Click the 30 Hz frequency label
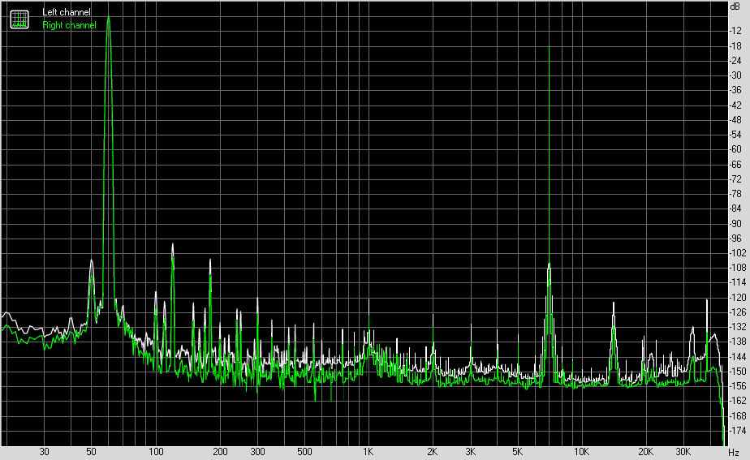Viewport: 750px width, 460px height. point(45,452)
